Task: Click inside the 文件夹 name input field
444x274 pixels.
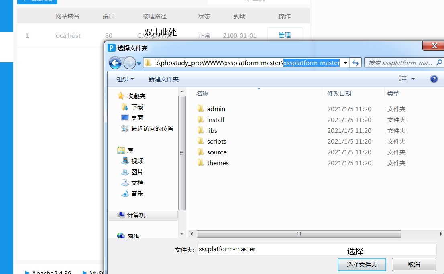Action: coord(281,249)
